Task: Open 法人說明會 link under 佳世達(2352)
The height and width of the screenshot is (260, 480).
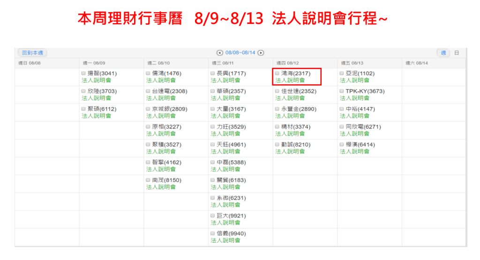Action: click(x=290, y=98)
